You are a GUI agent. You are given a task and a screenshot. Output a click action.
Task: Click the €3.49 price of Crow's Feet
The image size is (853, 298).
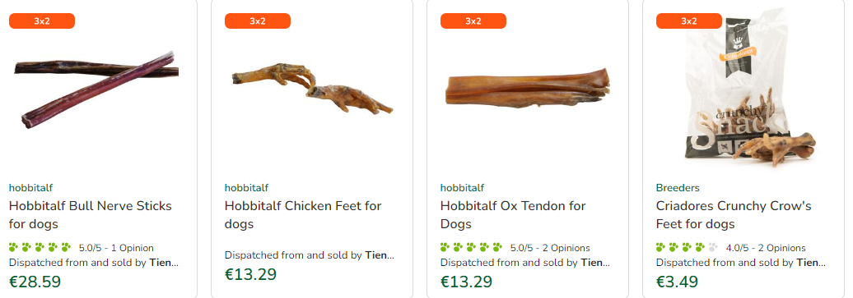click(678, 282)
